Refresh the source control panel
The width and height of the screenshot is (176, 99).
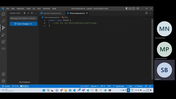[x=32, y=13]
